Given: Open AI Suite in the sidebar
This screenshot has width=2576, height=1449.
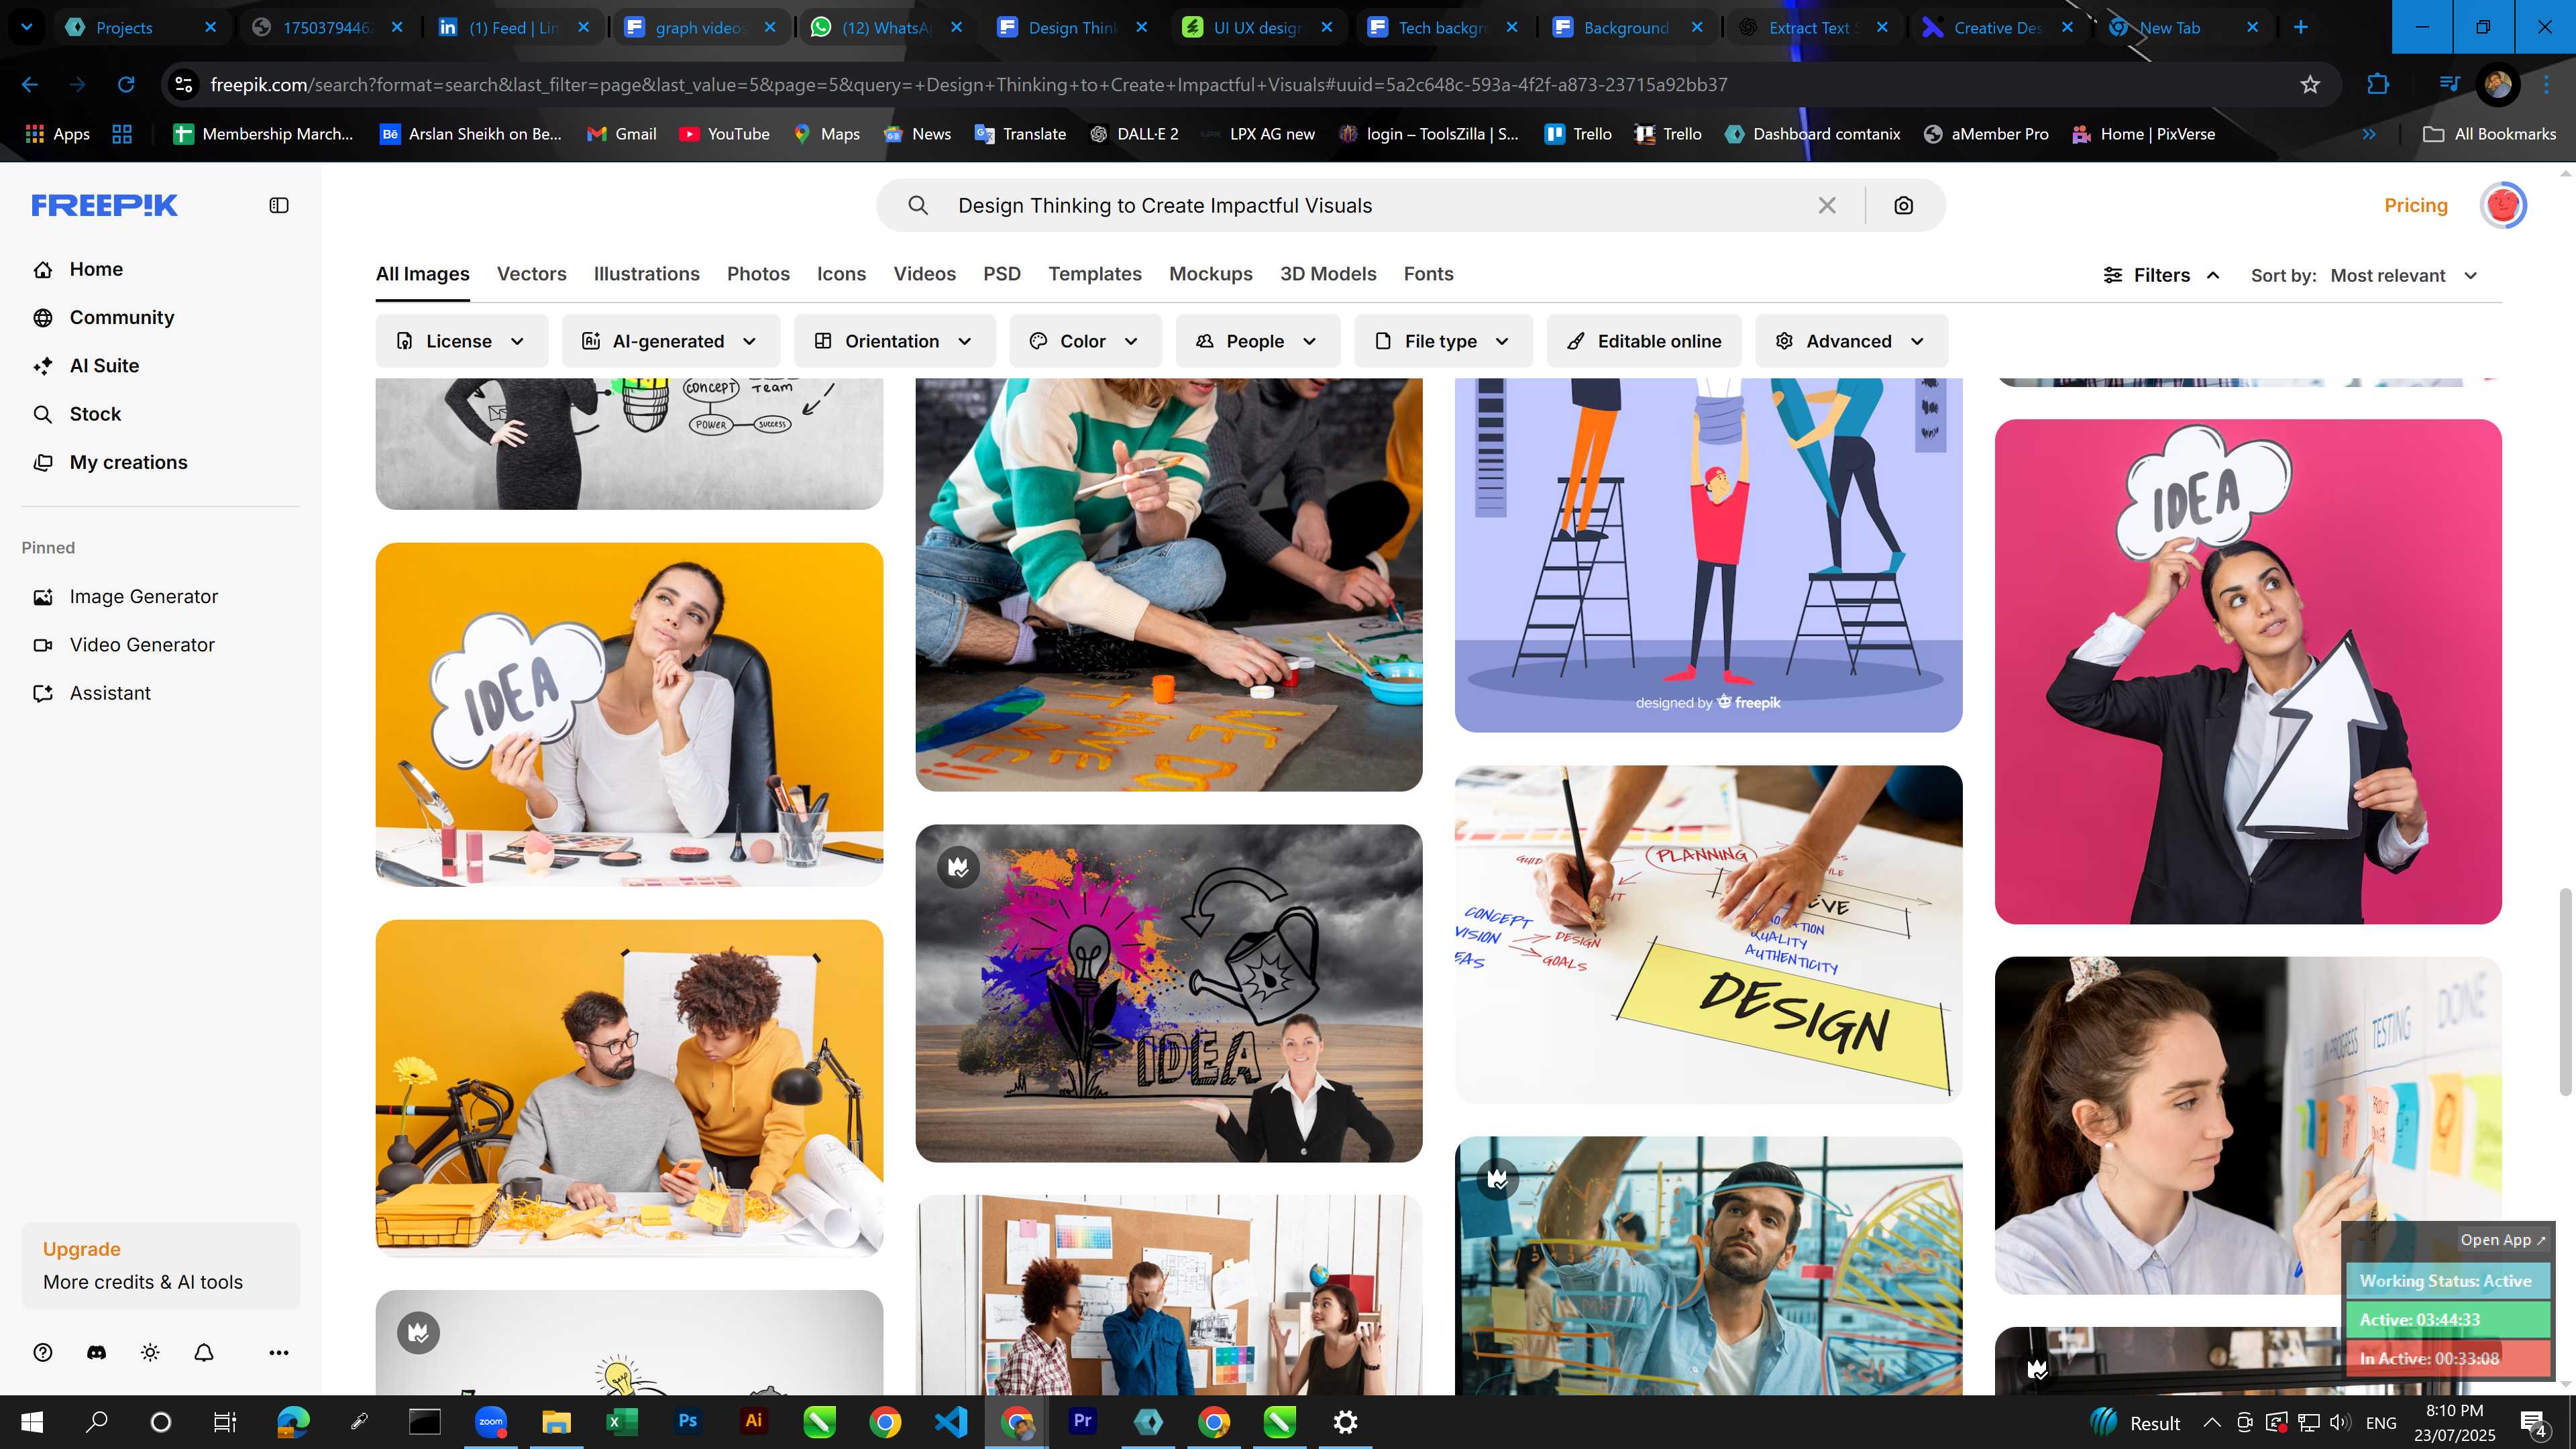Looking at the screenshot, I should [x=104, y=366].
